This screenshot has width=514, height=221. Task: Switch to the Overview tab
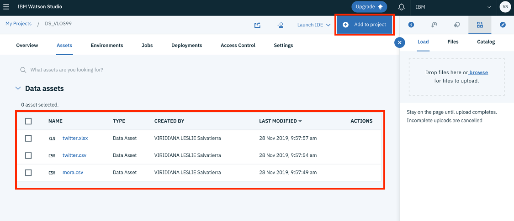pos(27,46)
